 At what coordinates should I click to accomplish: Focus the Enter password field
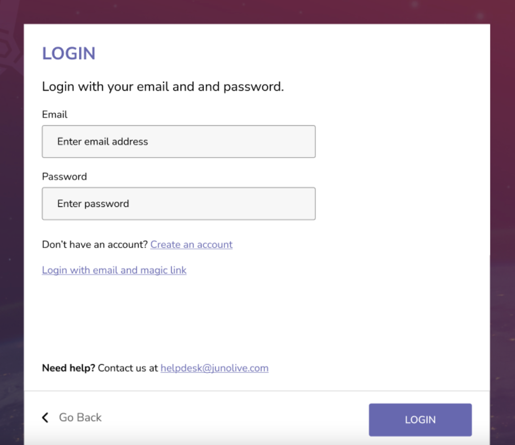(x=179, y=203)
